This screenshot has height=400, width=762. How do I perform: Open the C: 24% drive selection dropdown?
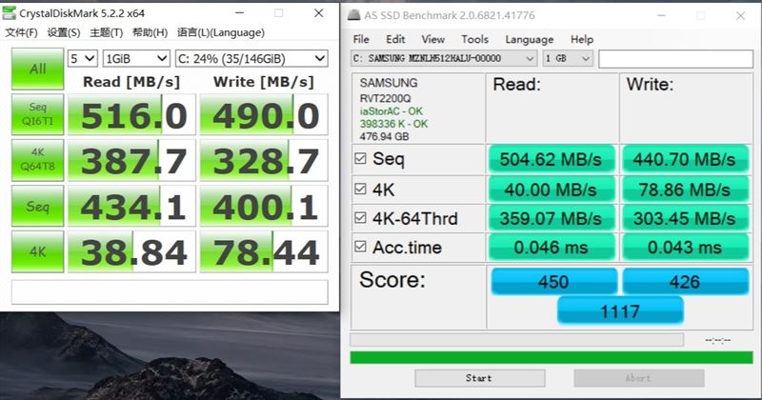[251, 59]
